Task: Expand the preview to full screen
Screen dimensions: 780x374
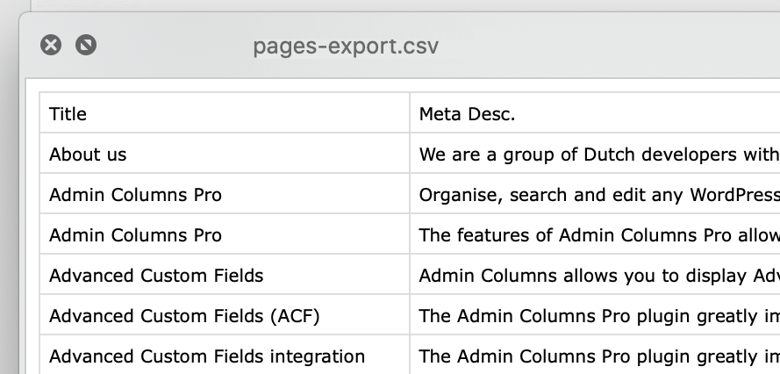Action: point(86,45)
